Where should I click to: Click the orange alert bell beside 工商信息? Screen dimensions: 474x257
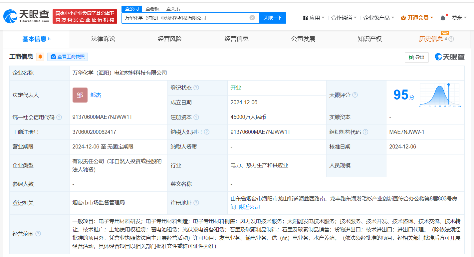point(40,57)
